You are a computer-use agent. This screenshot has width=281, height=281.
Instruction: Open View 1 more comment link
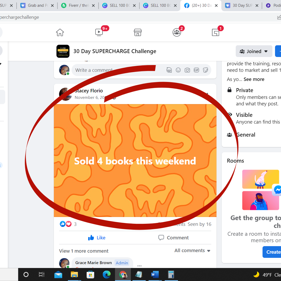[x=84, y=251]
